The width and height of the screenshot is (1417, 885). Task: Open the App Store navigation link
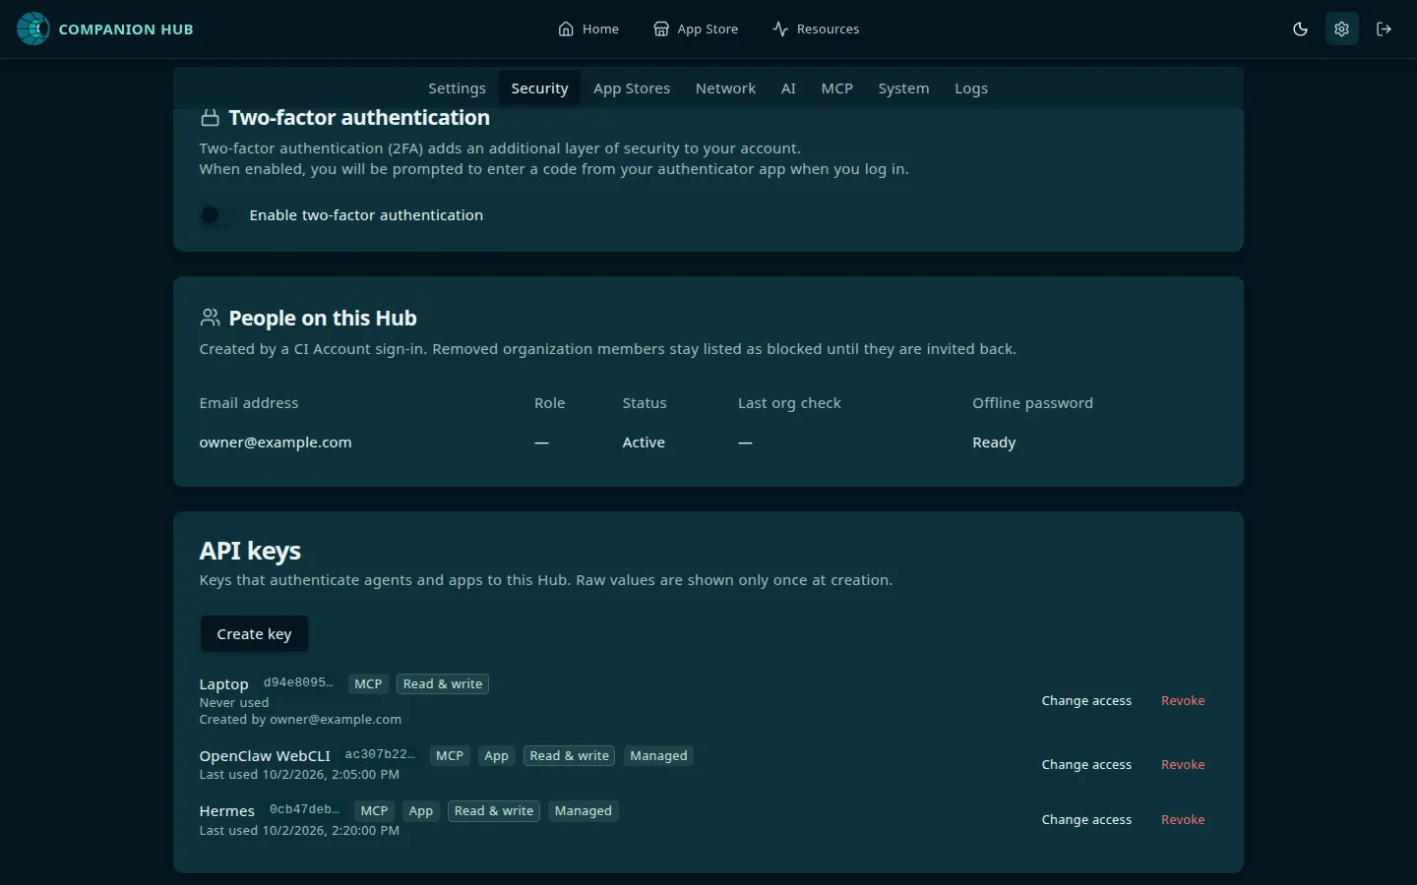click(x=696, y=29)
